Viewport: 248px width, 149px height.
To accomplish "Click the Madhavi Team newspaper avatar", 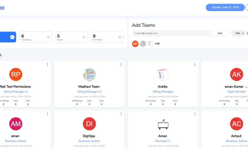I will pos(89,74).
